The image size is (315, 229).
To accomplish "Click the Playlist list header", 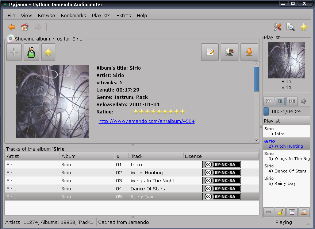I will (x=287, y=121).
